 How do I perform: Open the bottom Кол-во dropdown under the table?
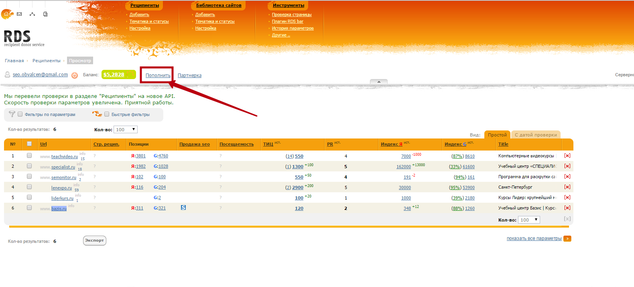point(529,220)
